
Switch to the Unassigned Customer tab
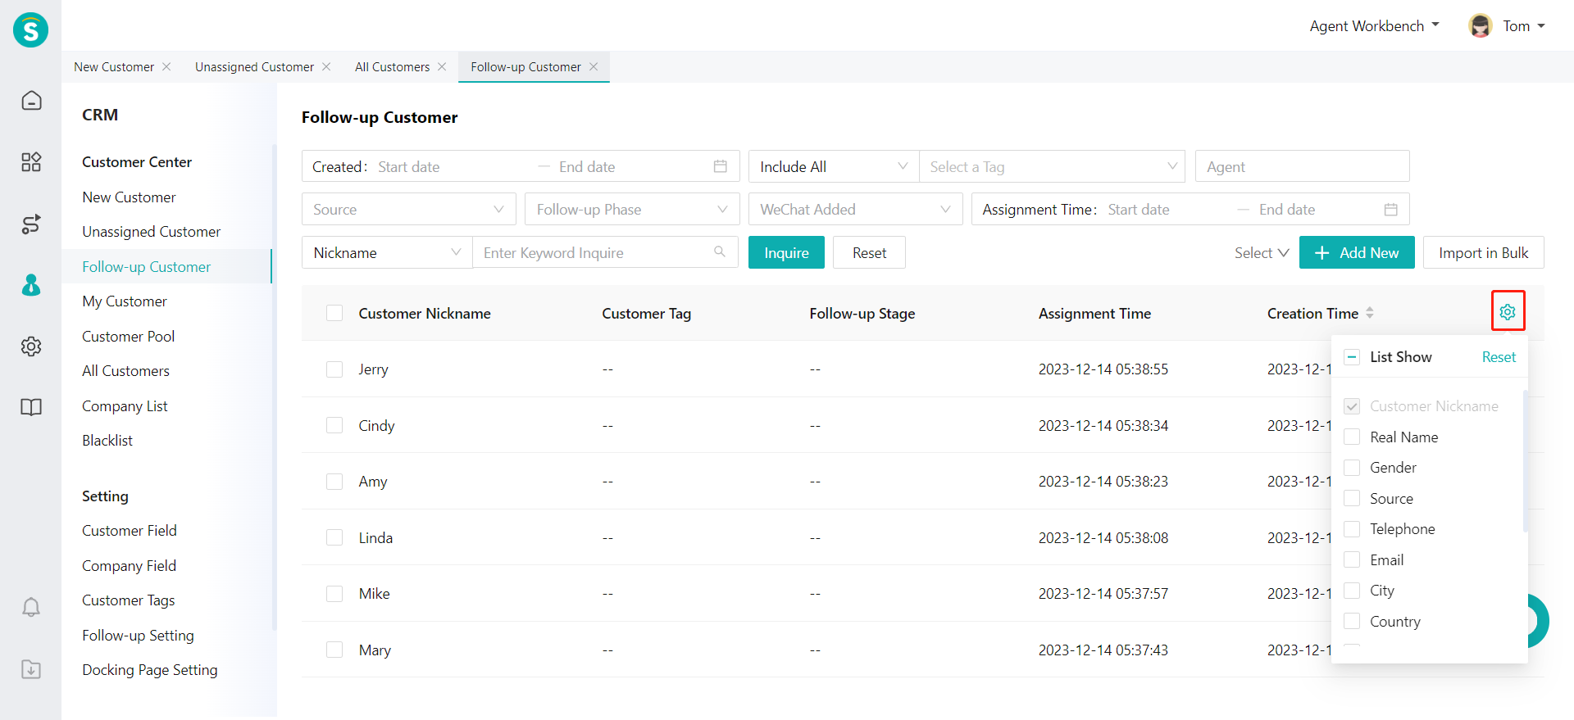(x=254, y=67)
